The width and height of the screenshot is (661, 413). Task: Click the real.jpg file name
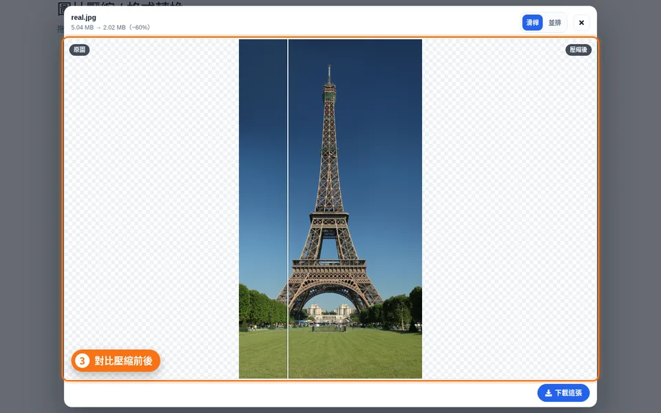(83, 17)
